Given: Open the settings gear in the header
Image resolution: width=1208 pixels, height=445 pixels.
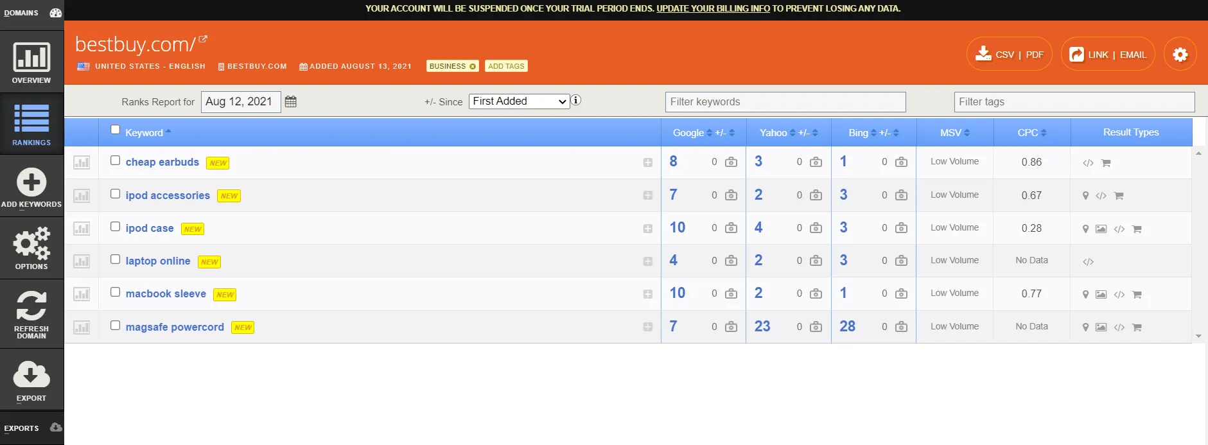Looking at the screenshot, I should [x=1180, y=55].
